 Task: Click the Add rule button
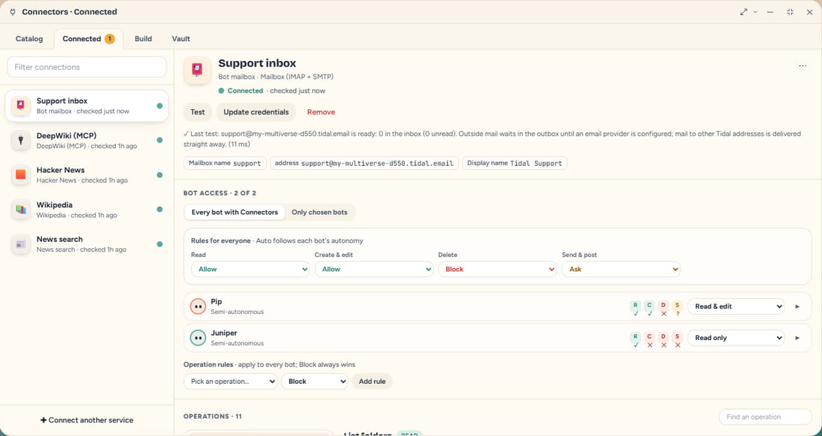(372, 381)
